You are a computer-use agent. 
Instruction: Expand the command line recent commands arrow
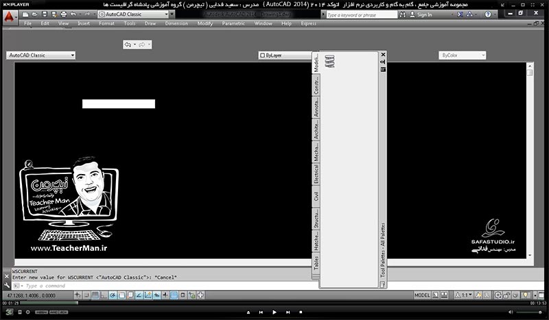point(22,286)
